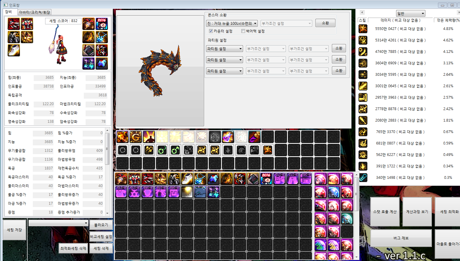Click the skill icon beside 5550만 0427 damage

pyautogui.click(x=363, y=29)
